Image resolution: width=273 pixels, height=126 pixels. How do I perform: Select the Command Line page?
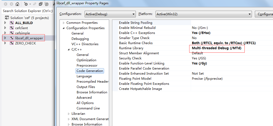(x=88, y=108)
